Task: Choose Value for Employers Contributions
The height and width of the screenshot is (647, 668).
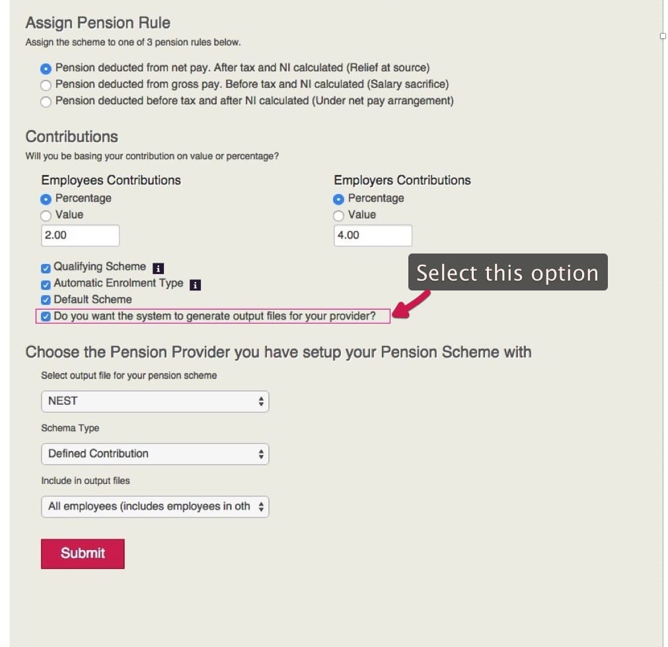Action: pyautogui.click(x=339, y=216)
